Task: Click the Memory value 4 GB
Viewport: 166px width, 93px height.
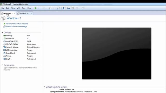Action: tap(29, 36)
